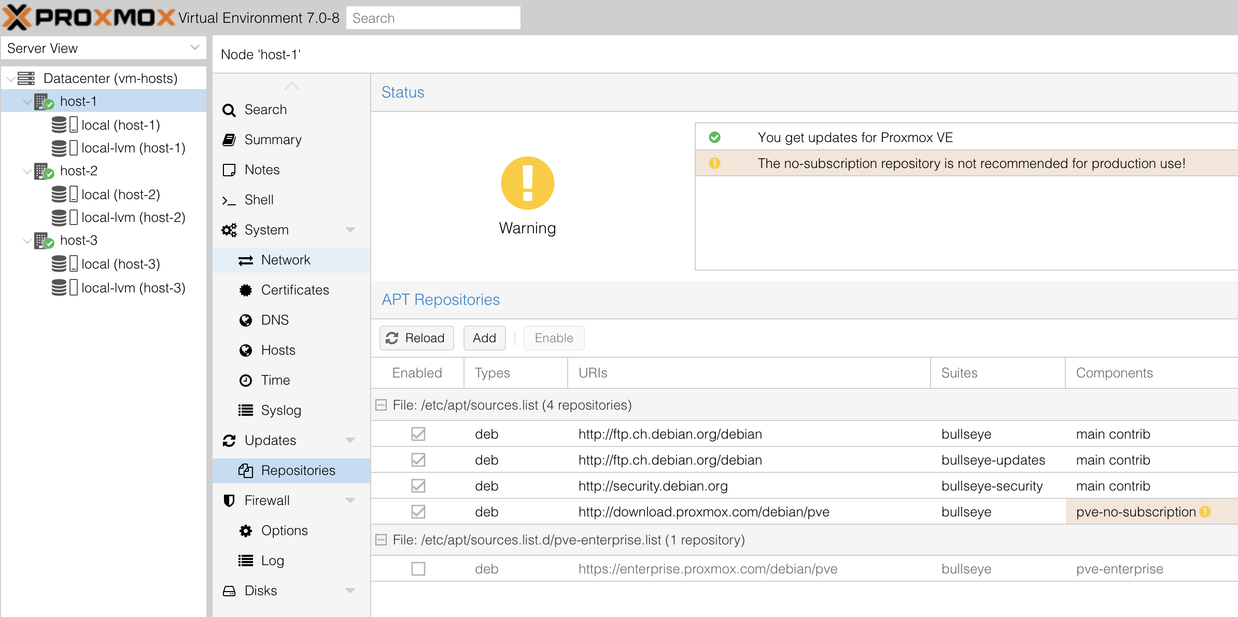Image resolution: width=1238 pixels, height=617 pixels.
Task: Click the DNS globe icon
Action: (246, 320)
